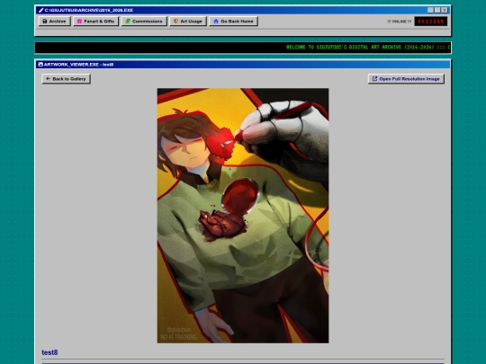The image size is (486, 364).
Task: Click the shield icon beside Art Usage
Action: point(175,21)
